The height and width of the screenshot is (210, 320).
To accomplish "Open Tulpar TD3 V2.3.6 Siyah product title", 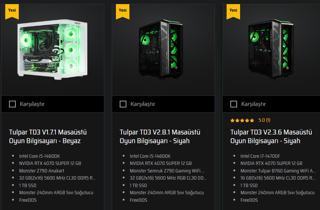I will [x=271, y=136].
